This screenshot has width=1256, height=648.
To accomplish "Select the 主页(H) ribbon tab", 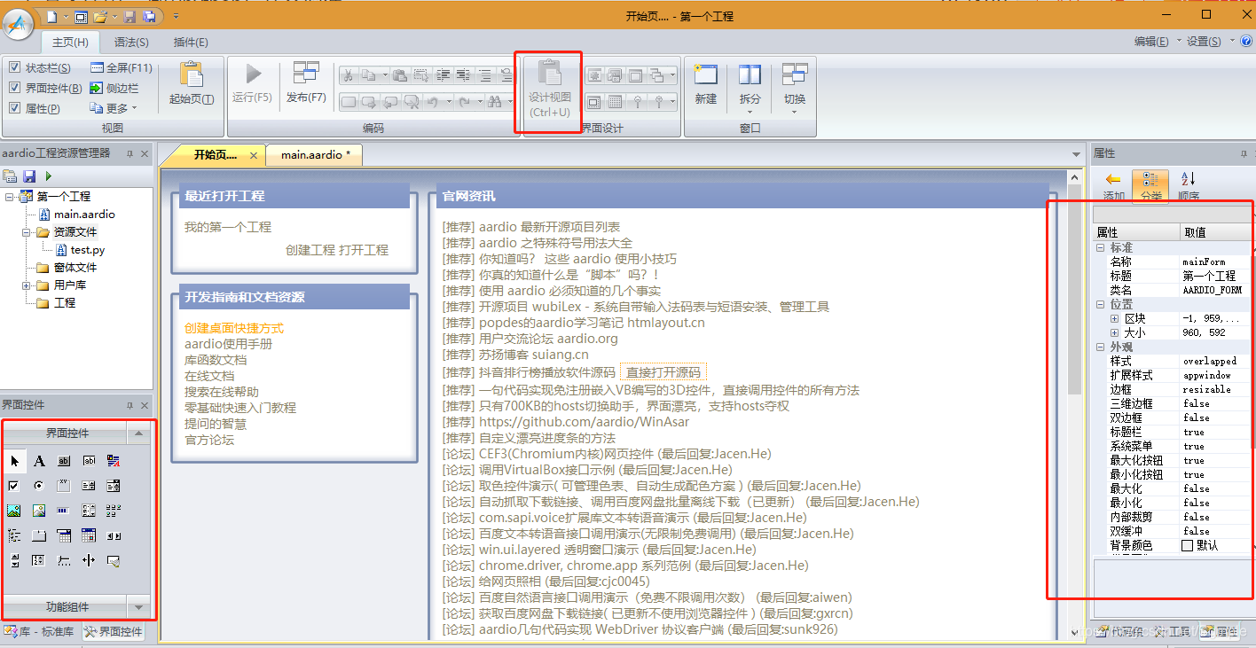I will click(70, 42).
